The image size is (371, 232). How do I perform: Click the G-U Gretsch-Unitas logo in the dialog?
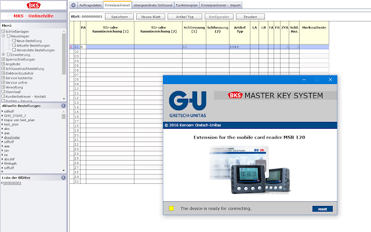coord(188,104)
